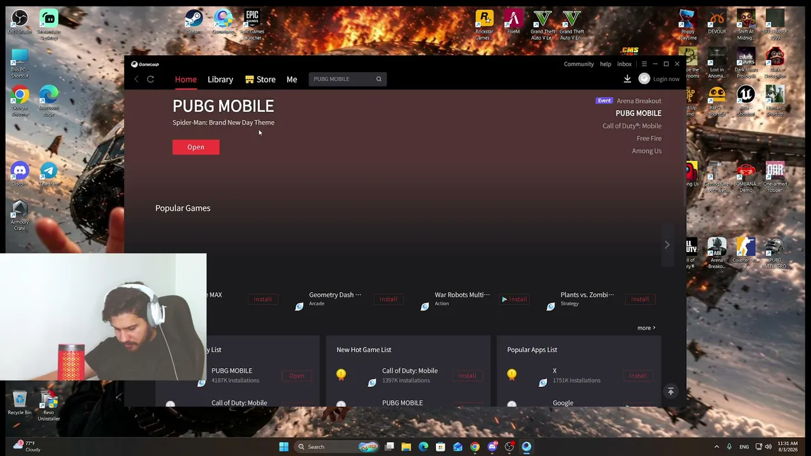This screenshot has height=456, width=811.
Task: Select the Armoury Crate desktop icon
Action: coord(20,215)
